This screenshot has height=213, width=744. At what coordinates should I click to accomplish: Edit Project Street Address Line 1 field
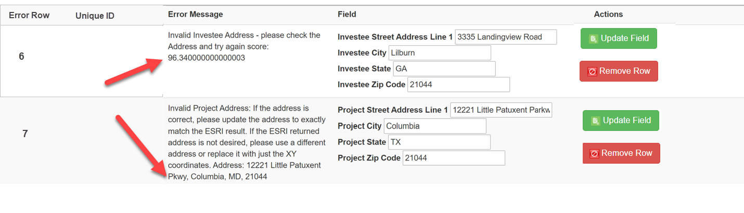pos(501,110)
